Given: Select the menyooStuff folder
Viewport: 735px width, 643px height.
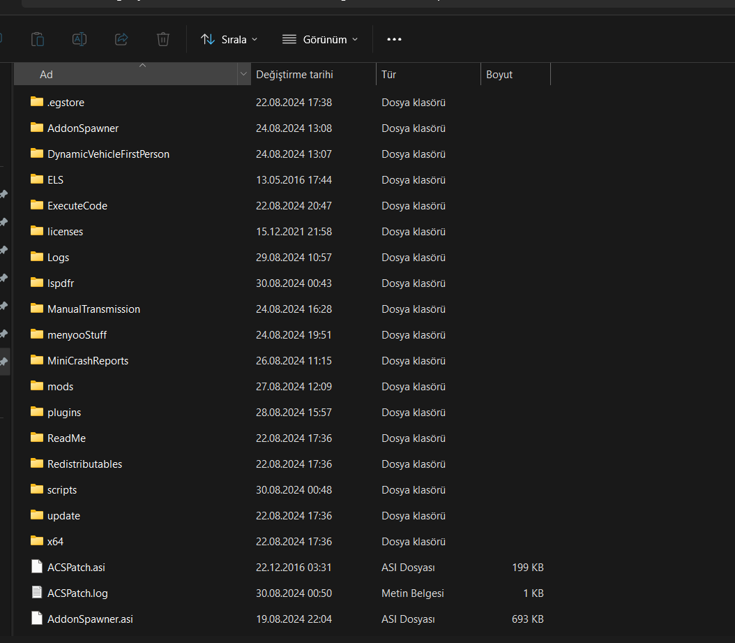Looking at the screenshot, I should 77,334.
